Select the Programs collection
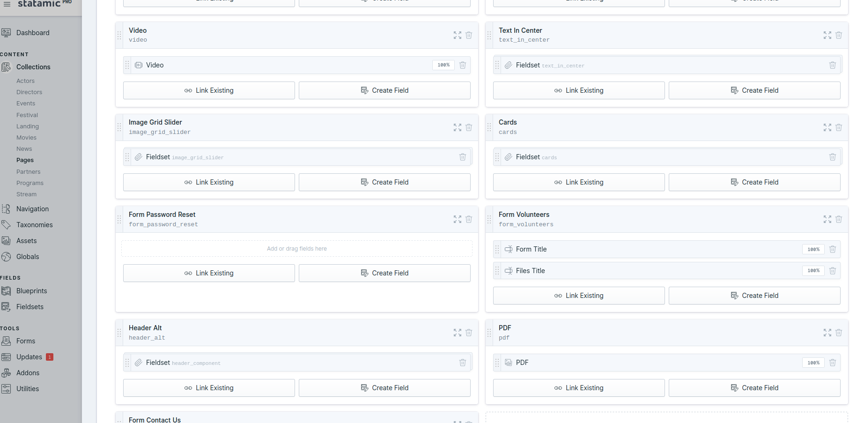The height and width of the screenshot is (423, 864). [x=30, y=183]
